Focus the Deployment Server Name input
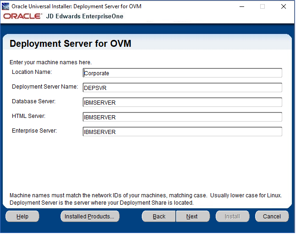 tap(183, 88)
